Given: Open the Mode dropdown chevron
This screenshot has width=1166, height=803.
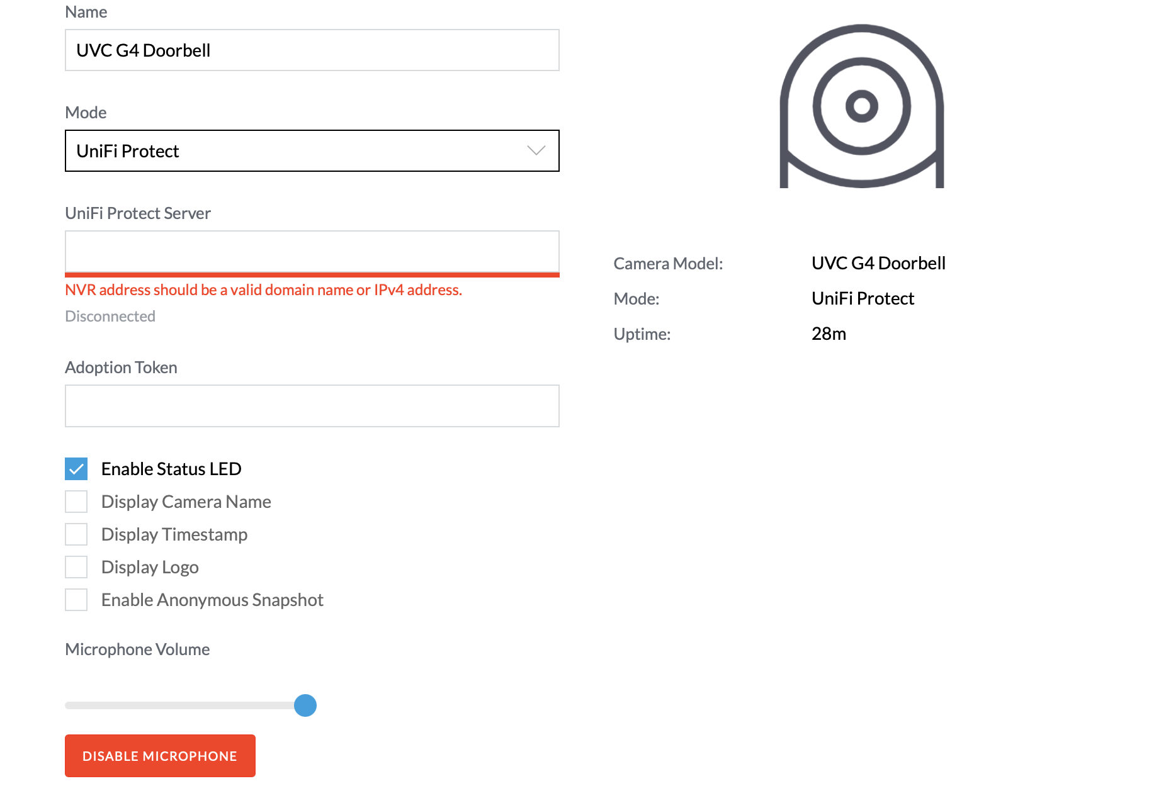Looking at the screenshot, I should point(536,150).
